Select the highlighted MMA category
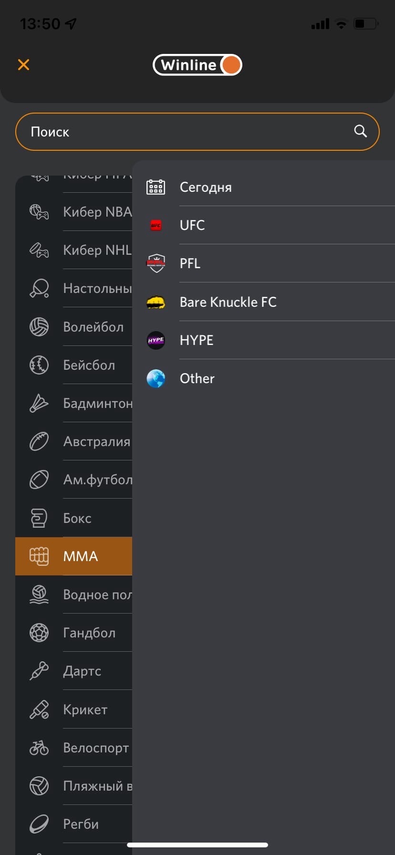395x855 pixels. click(x=74, y=556)
